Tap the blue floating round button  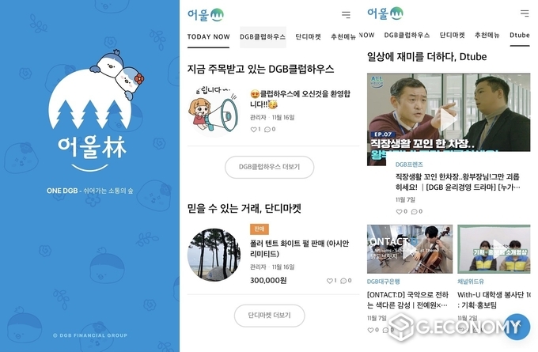517,326
